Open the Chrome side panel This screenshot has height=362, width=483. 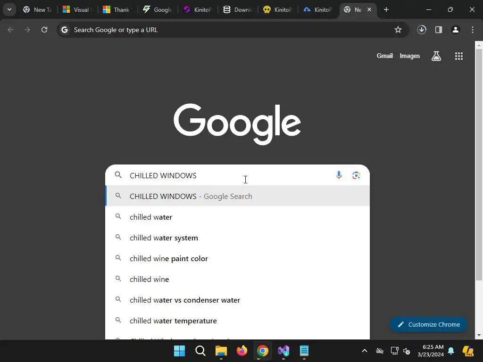click(439, 30)
